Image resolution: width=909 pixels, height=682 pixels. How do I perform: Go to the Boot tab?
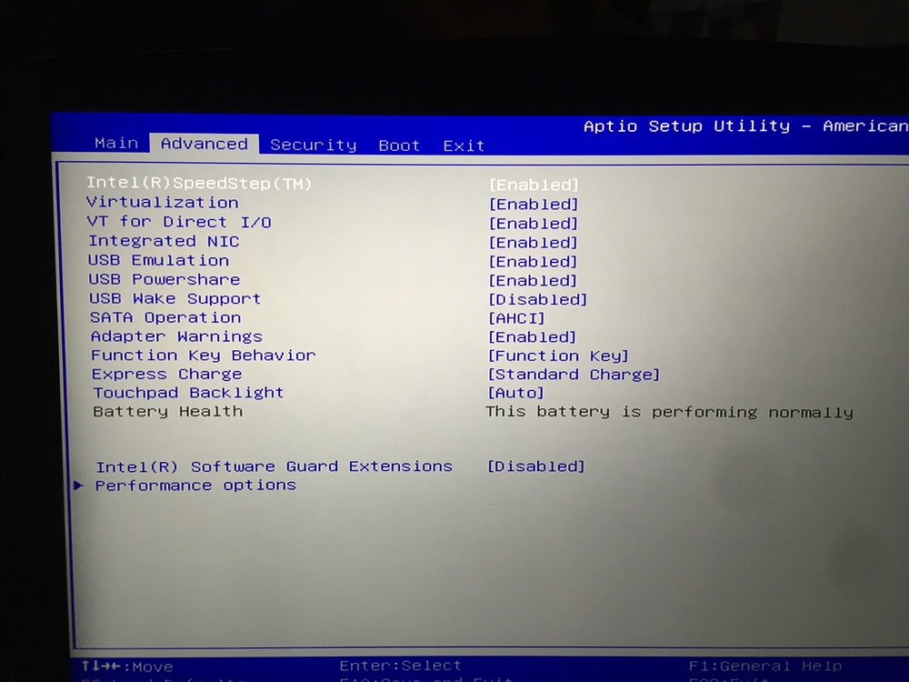399,145
